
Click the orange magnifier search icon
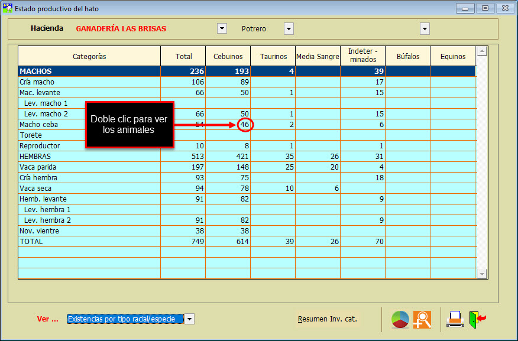click(x=422, y=319)
